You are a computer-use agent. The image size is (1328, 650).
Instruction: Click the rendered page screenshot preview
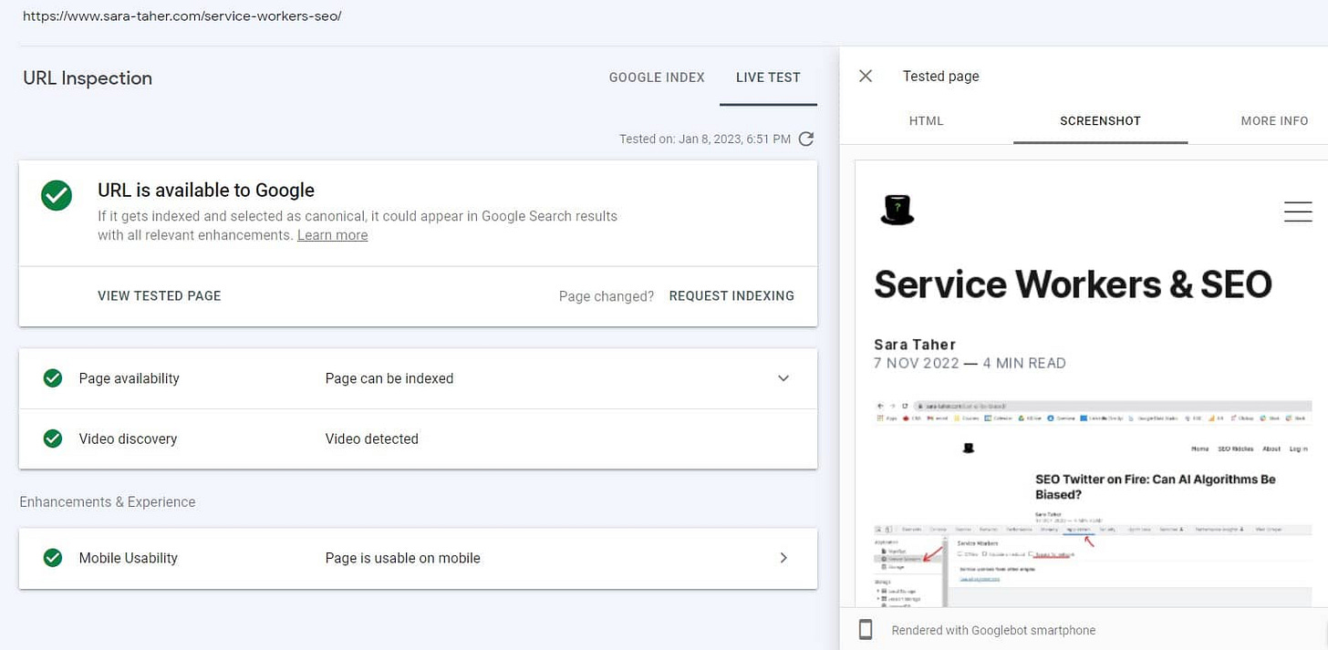pyautogui.click(x=1085, y=383)
